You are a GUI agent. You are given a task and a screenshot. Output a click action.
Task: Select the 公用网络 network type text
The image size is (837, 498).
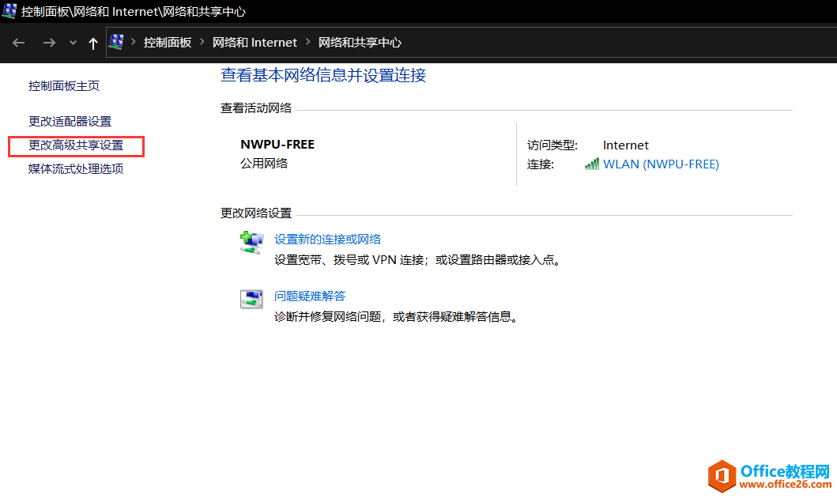[264, 164]
